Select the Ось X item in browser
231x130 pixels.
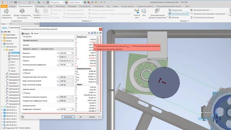pos(12,62)
